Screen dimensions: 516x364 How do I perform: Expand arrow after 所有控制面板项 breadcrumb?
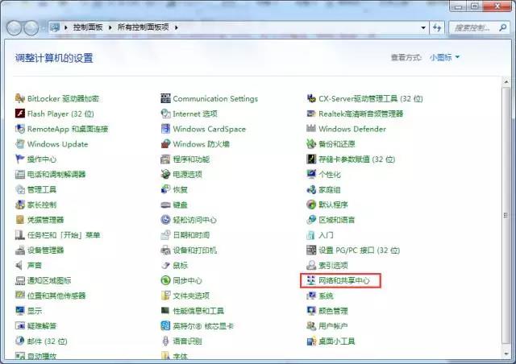(x=177, y=27)
